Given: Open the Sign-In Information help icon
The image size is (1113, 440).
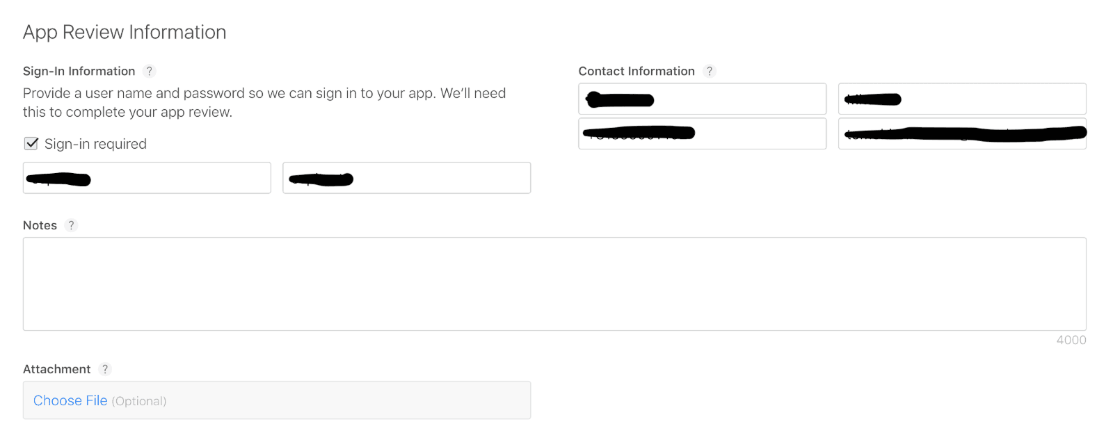Looking at the screenshot, I should [x=149, y=71].
